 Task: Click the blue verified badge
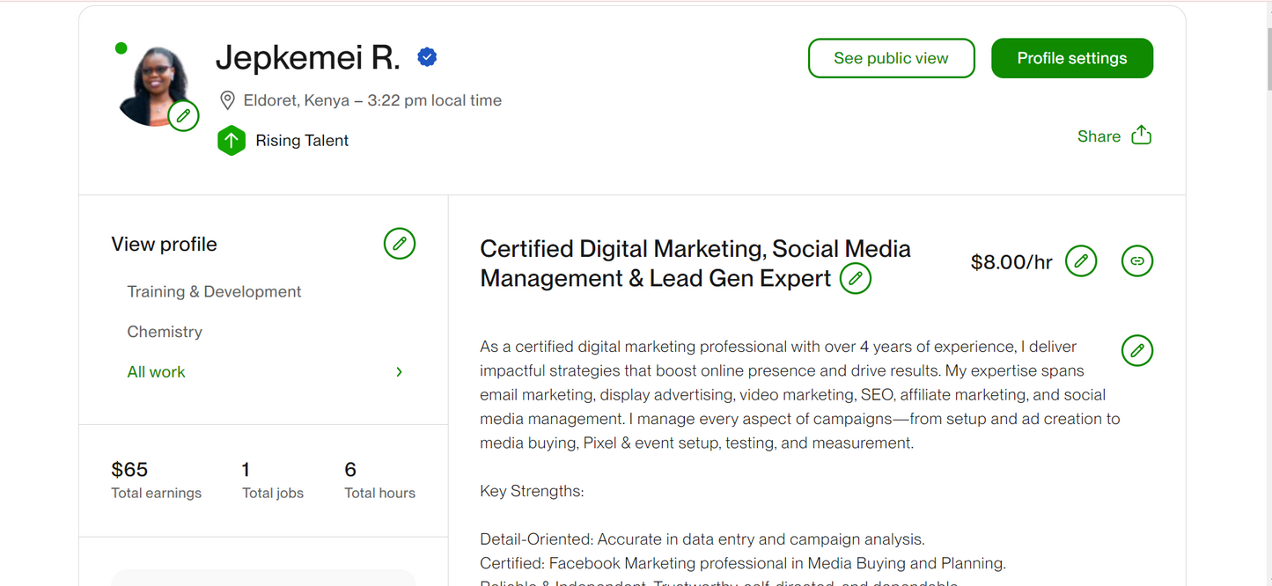tap(427, 57)
